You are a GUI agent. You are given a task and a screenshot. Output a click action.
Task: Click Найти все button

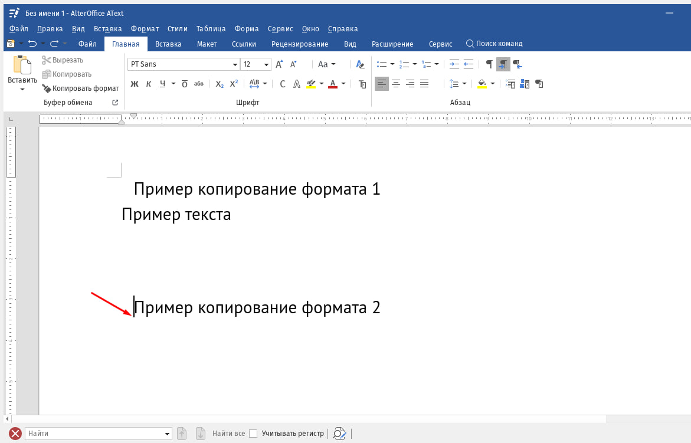coord(228,434)
